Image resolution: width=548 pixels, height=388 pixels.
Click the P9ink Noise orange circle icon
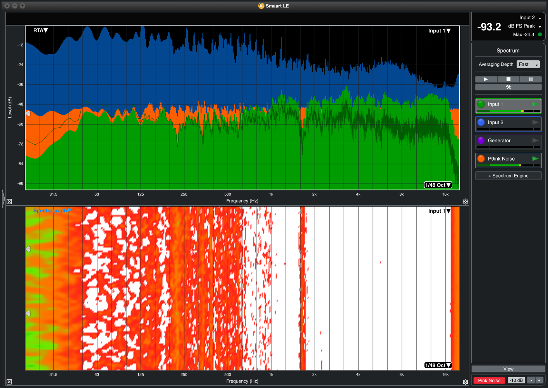[x=481, y=159]
